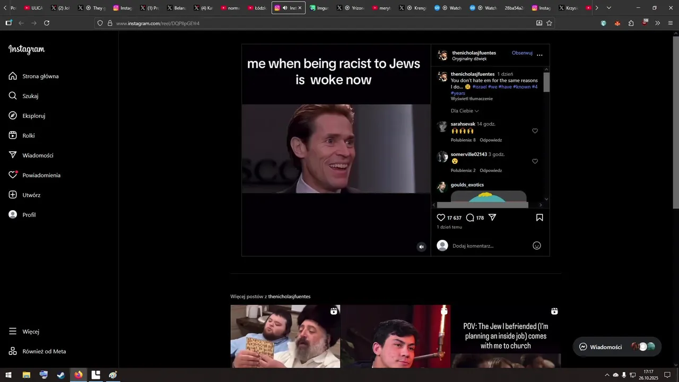Image resolution: width=679 pixels, height=382 pixels.
Task: Open Również od Meta menu
Action: 37,351
